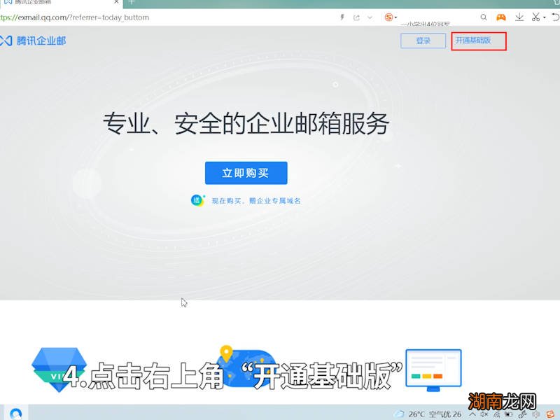Open a new tab with the plus button
The height and width of the screenshot is (420, 560).
click(x=132, y=3)
